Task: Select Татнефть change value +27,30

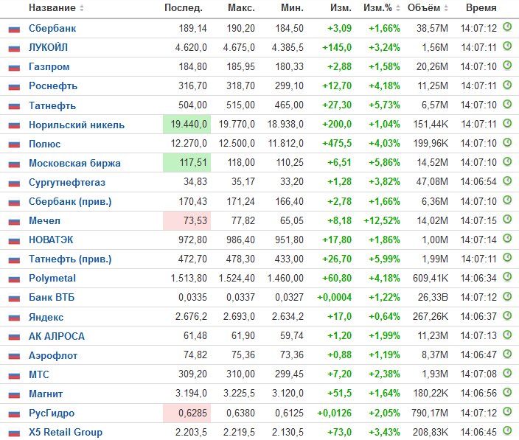Action: (x=337, y=105)
